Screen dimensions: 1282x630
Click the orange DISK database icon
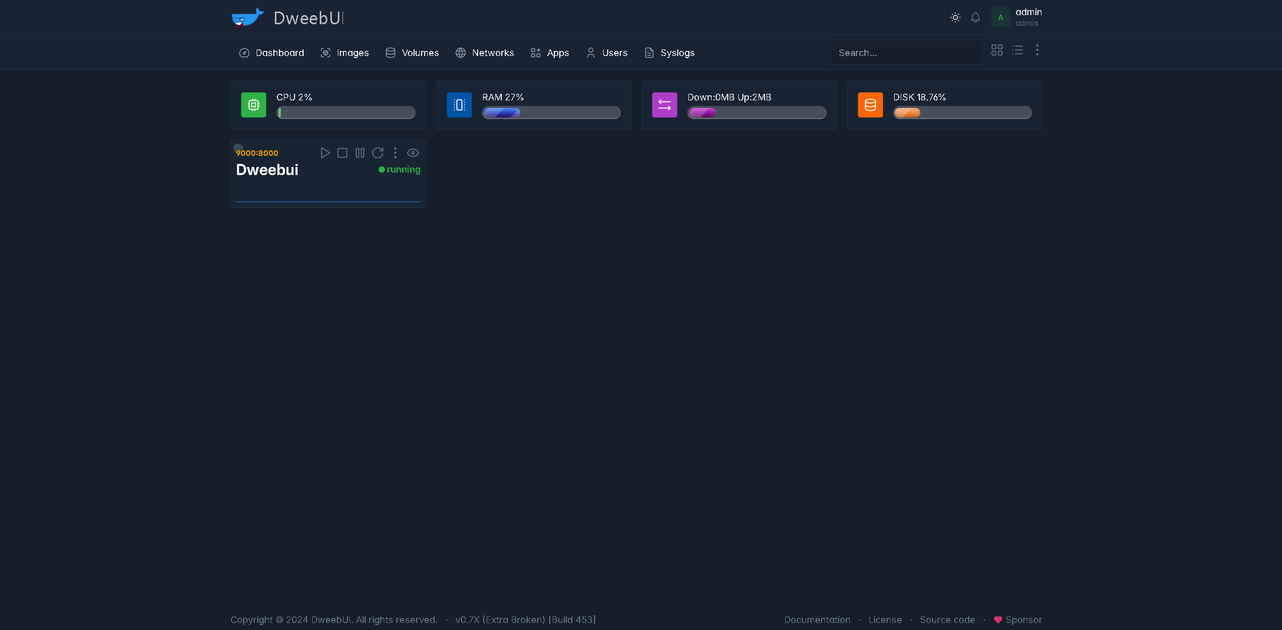click(x=870, y=105)
